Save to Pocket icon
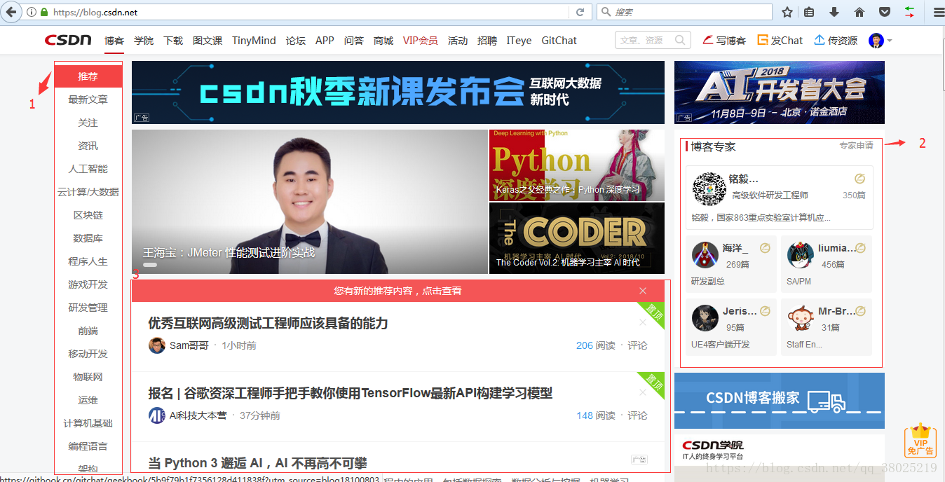Image resolution: width=945 pixels, height=482 pixels. (x=885, y=12)
